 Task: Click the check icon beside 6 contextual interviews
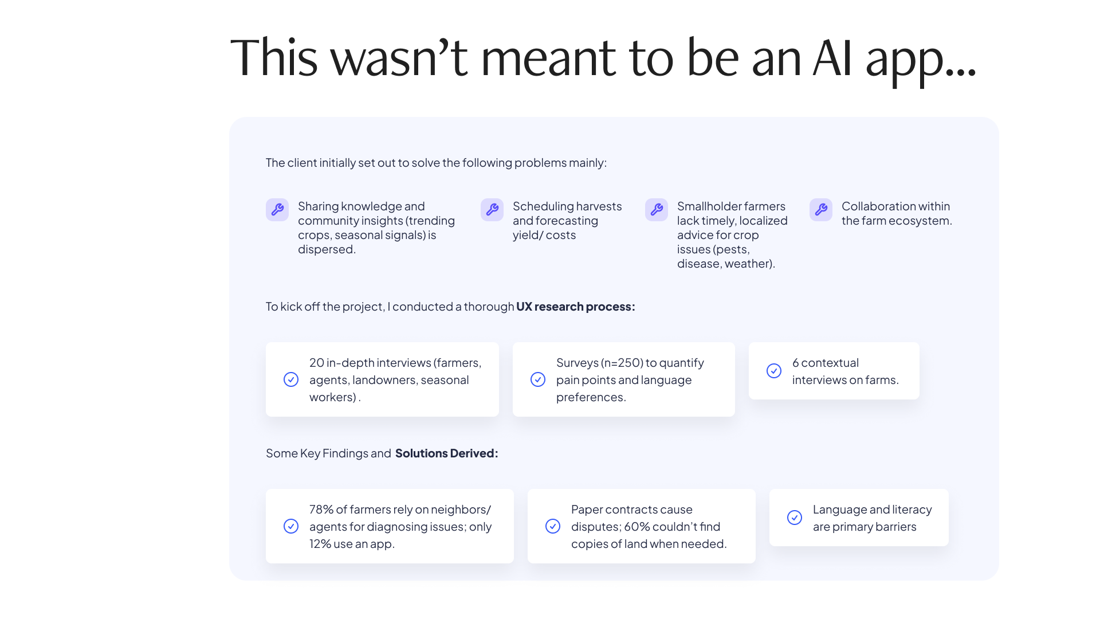(774, 371)
